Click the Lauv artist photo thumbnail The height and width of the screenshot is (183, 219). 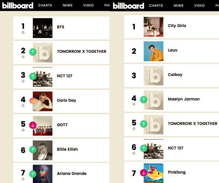click(153, 51)
